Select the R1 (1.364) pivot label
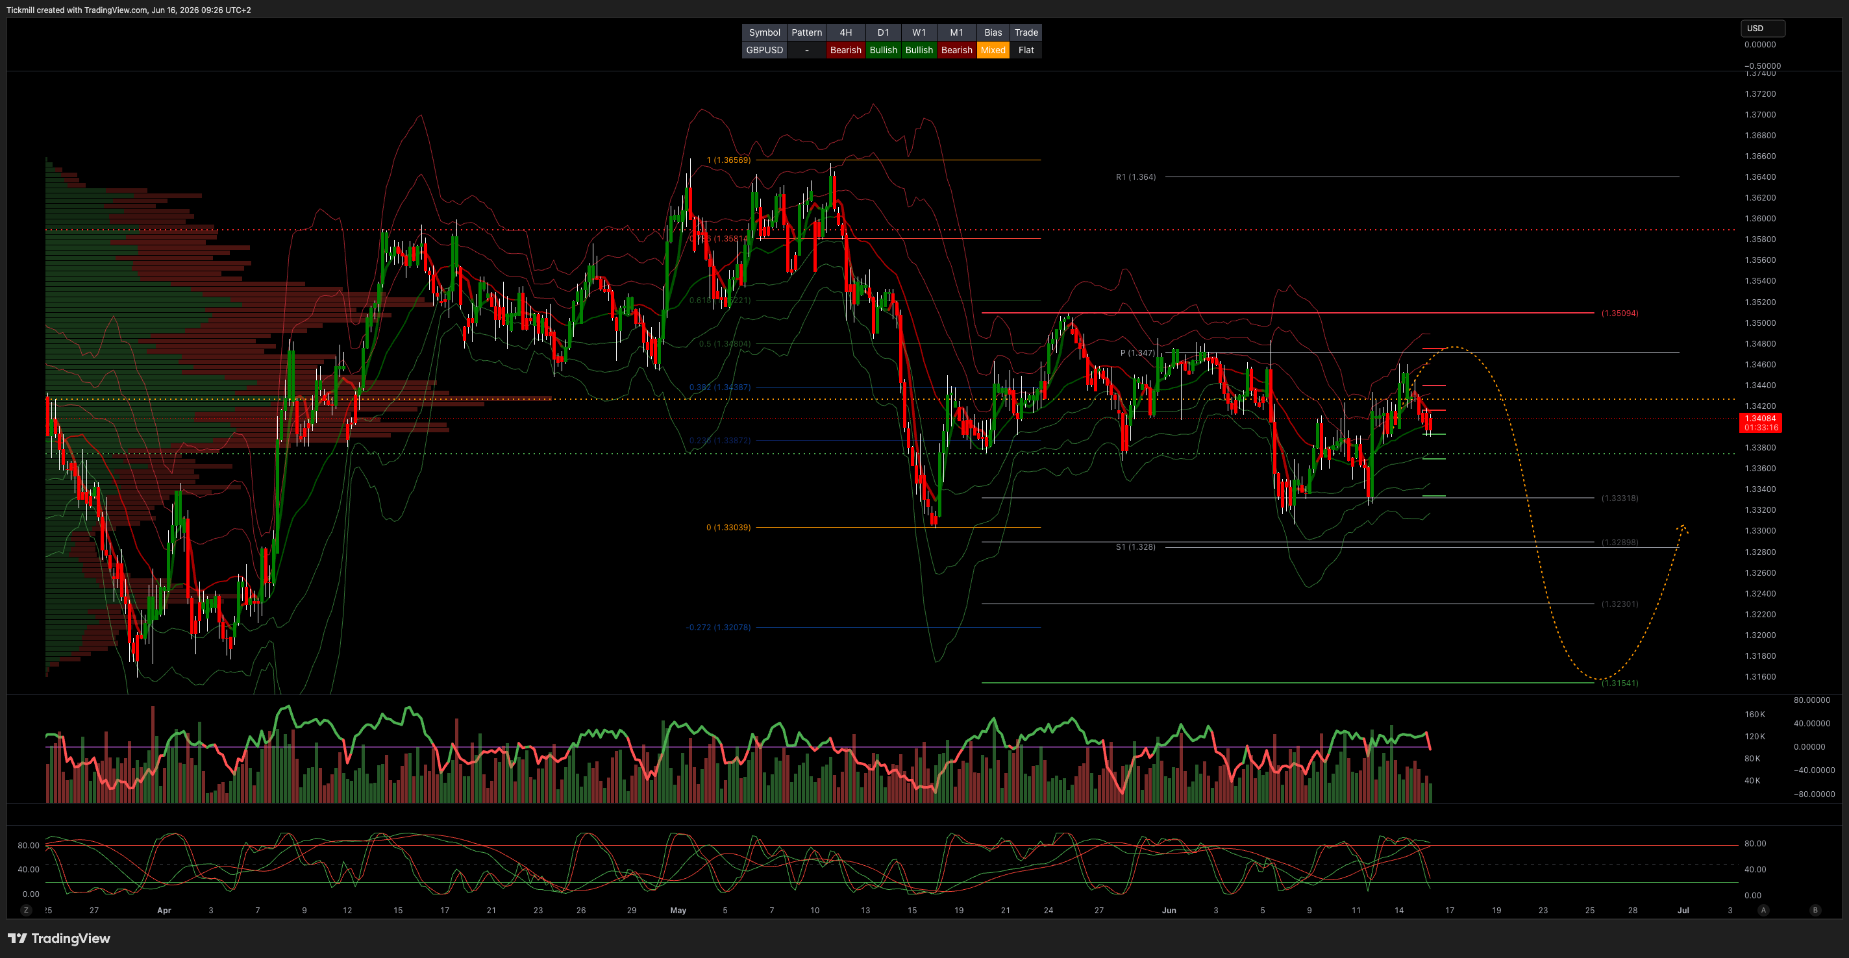Screen dimensions: 1849x958 1135,177
